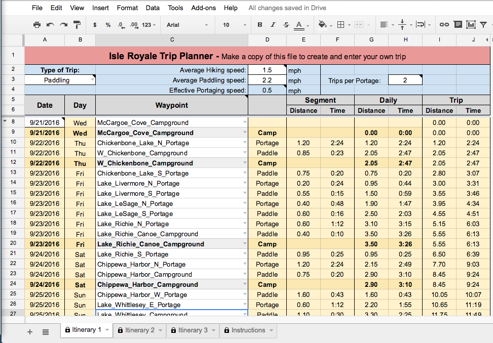493x343 pixels.
Task: Open the all sheets list button
Action: tap(46, 332)
